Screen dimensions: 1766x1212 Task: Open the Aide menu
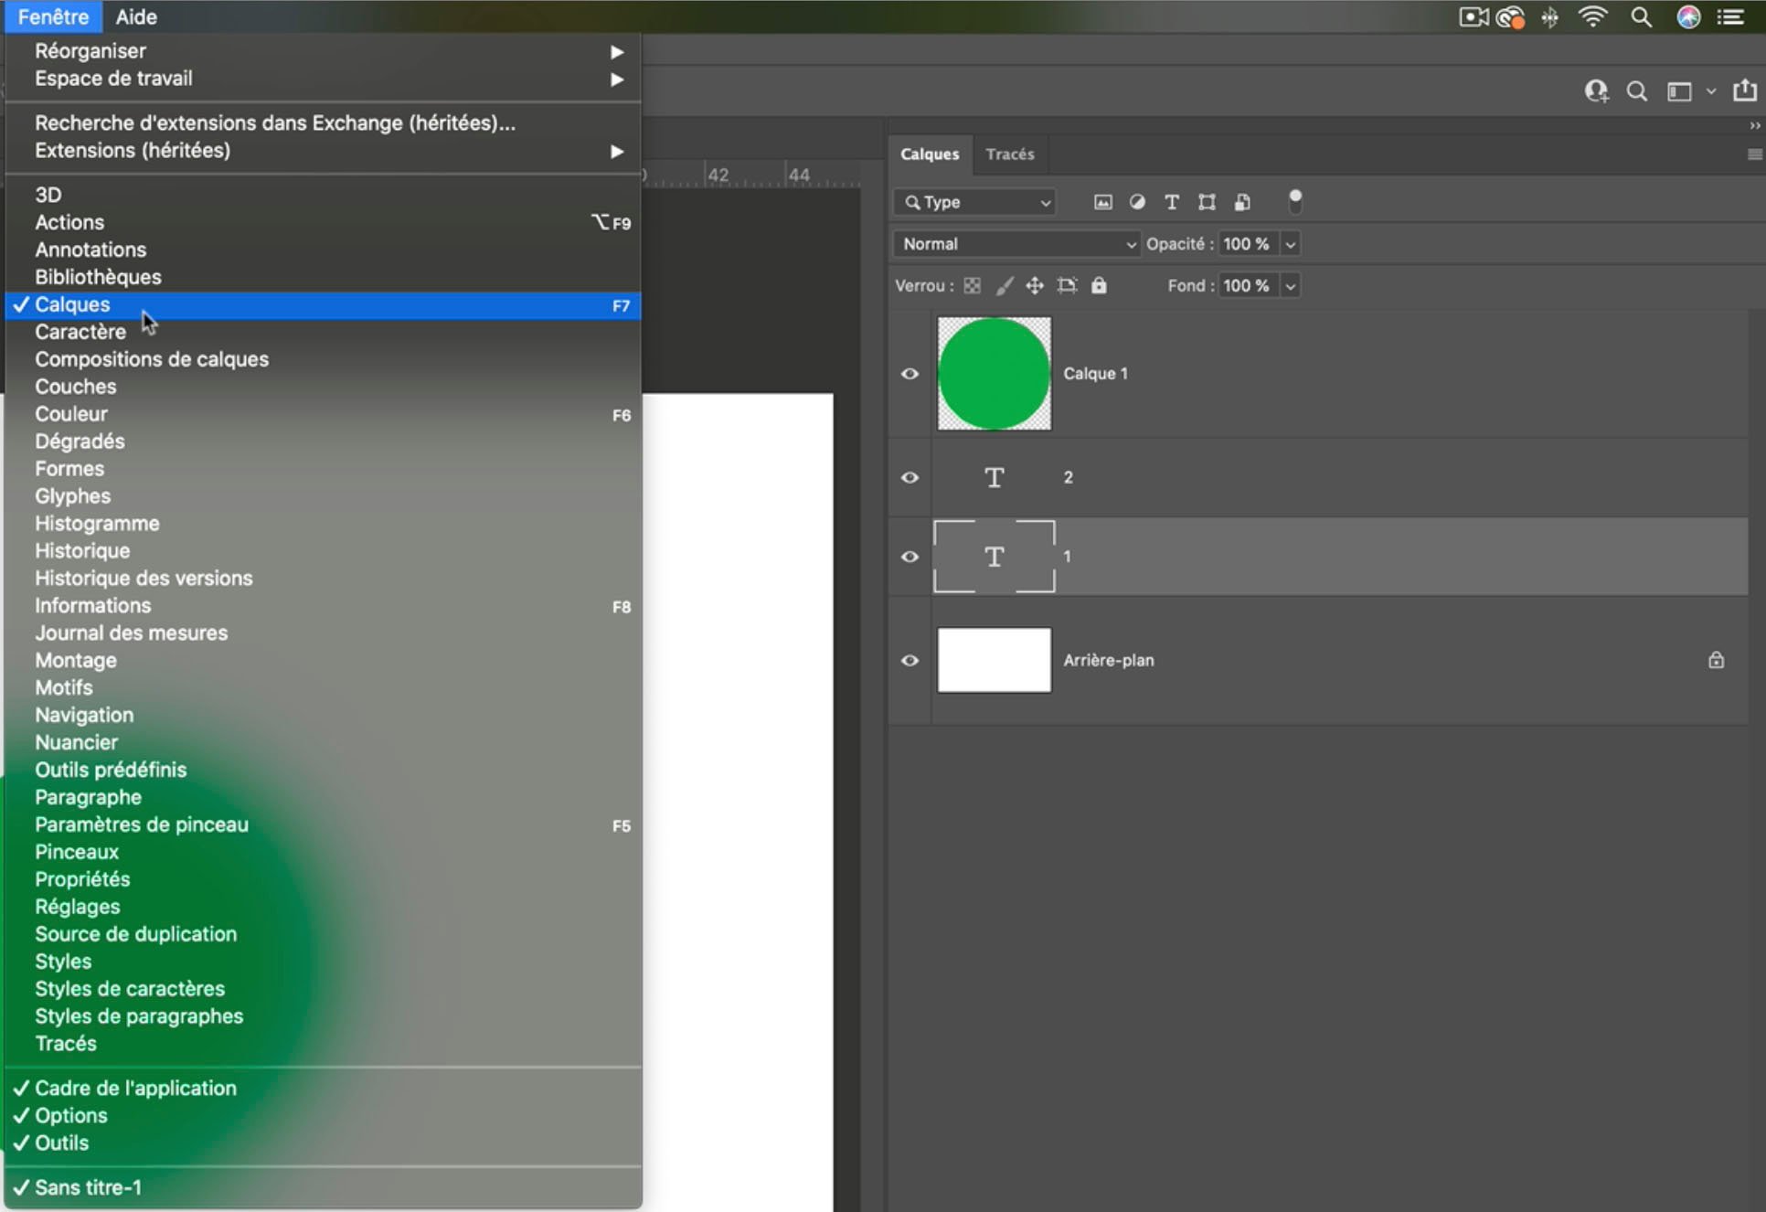pyautogui.click(x=136, y=16)
